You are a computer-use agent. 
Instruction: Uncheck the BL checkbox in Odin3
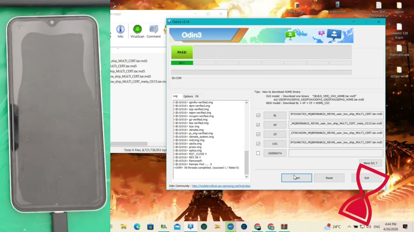point(258,115)
